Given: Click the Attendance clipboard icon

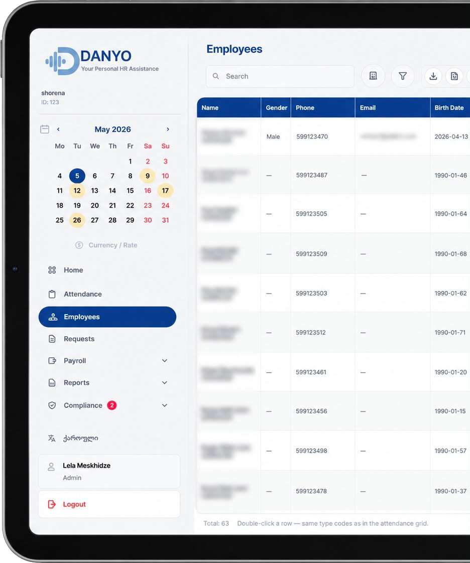Looking at the screenshot, I should (x=52, y=294).
